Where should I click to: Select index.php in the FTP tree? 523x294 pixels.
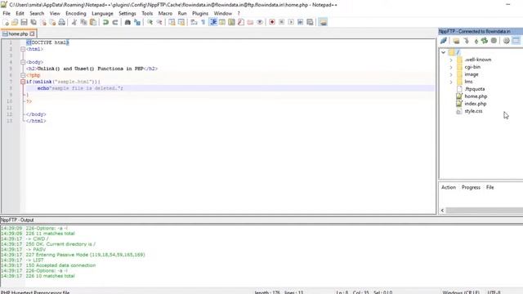coord(476,104)
